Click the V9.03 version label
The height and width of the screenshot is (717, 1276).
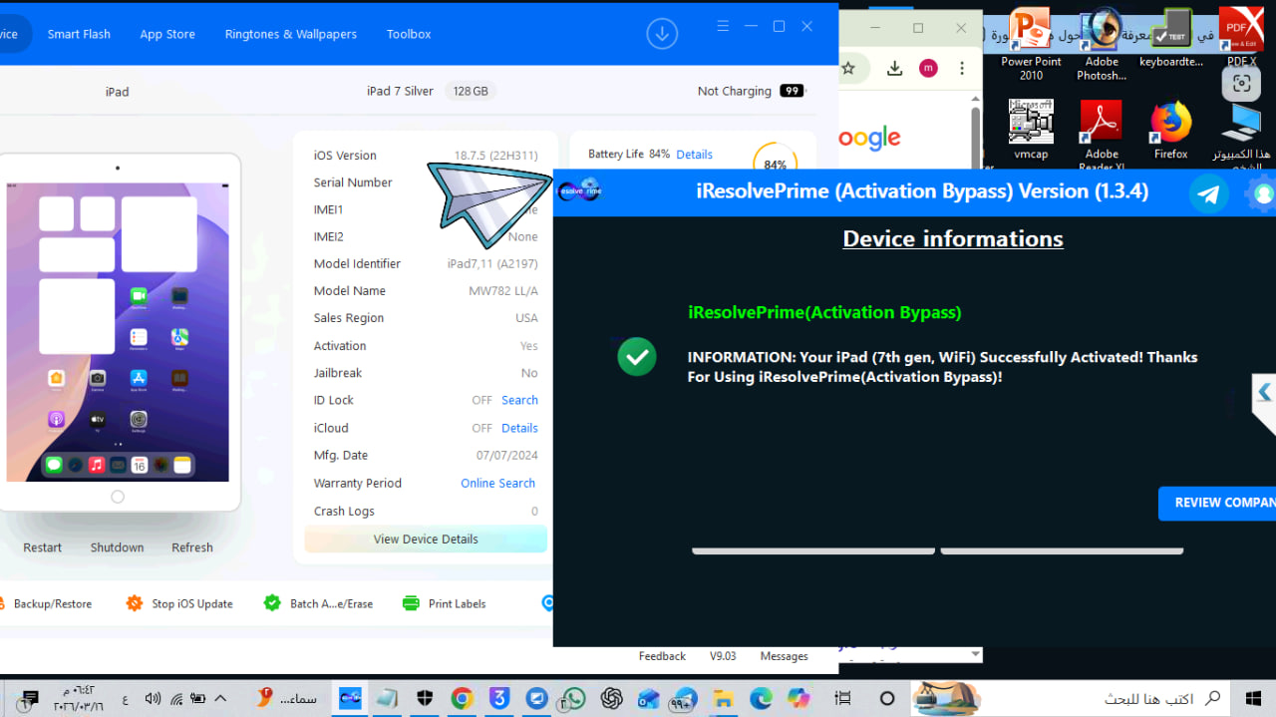723,656
